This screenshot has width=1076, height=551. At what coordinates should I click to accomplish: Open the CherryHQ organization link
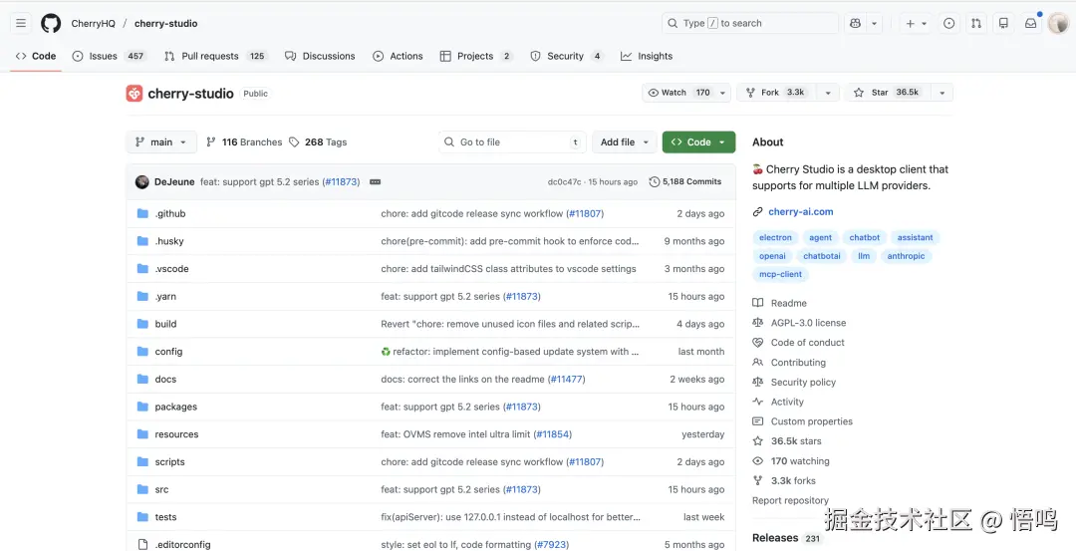[94, 23]
